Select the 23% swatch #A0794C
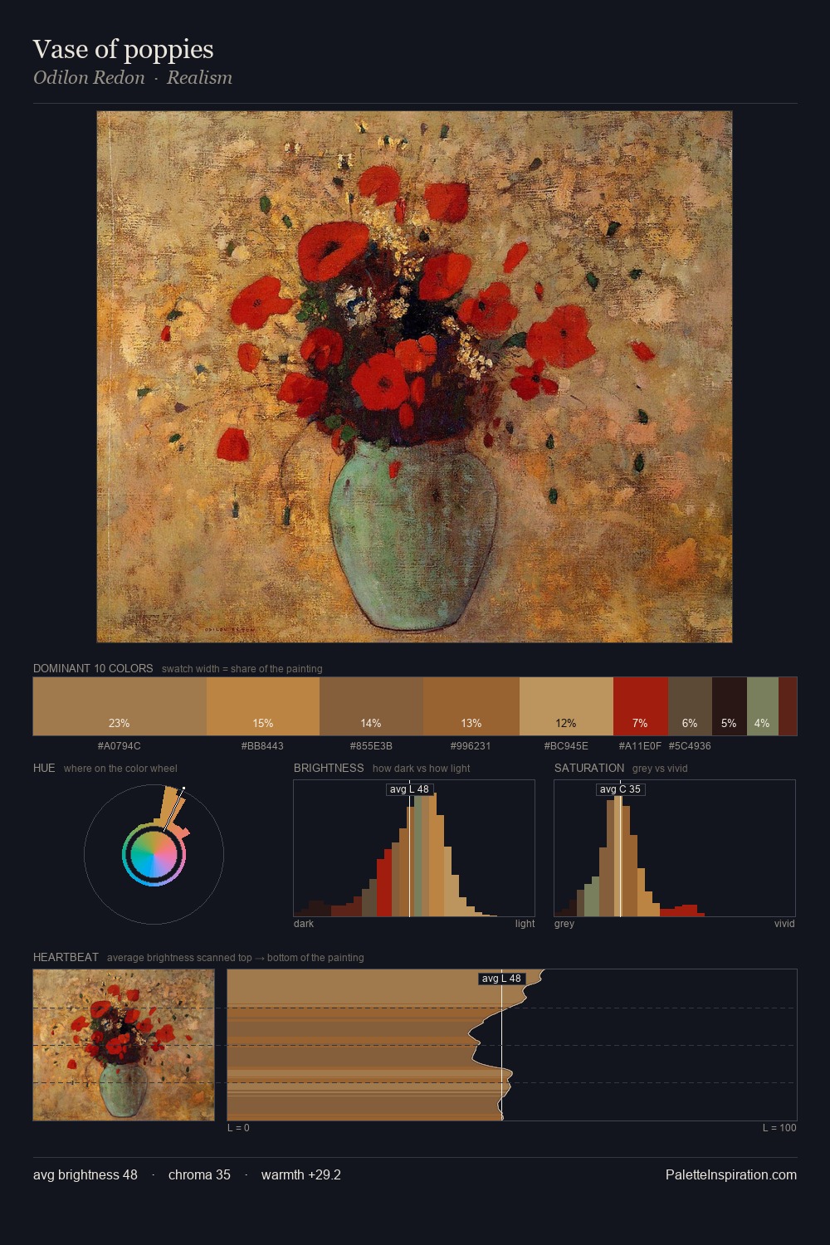Screen dimensions: 830x1245 [120, 706]
